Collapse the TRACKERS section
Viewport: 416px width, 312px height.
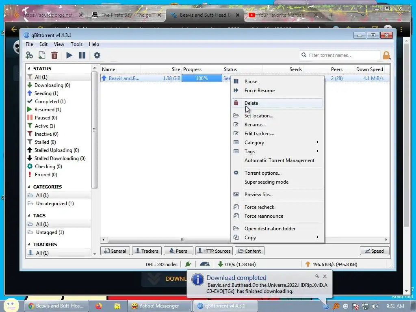point(29,244)
